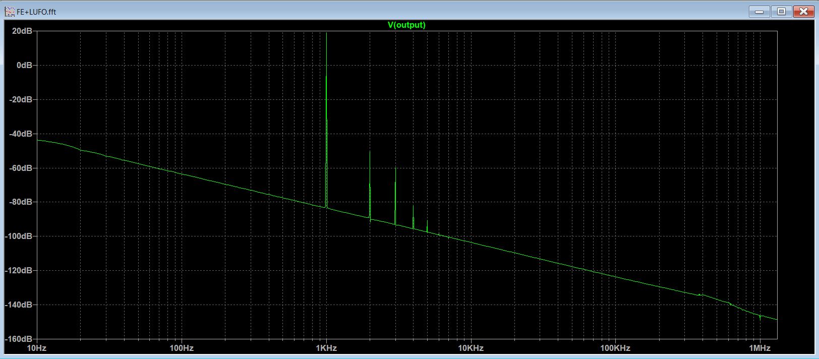
Task: Click the 1MHz frequency axis label
Action: point(760,348)
